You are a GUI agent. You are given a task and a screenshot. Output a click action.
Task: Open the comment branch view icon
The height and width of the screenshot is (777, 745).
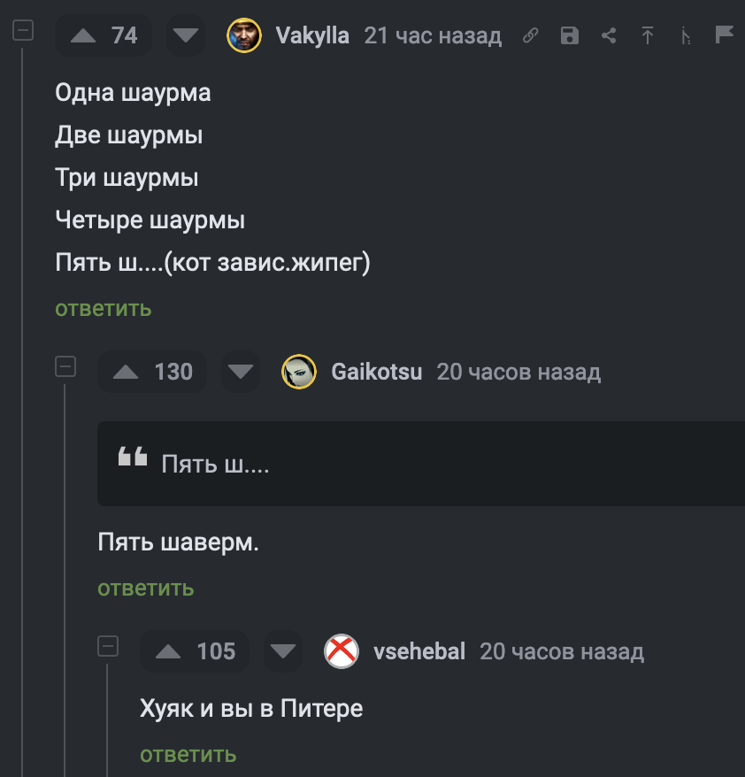point(686,35)
